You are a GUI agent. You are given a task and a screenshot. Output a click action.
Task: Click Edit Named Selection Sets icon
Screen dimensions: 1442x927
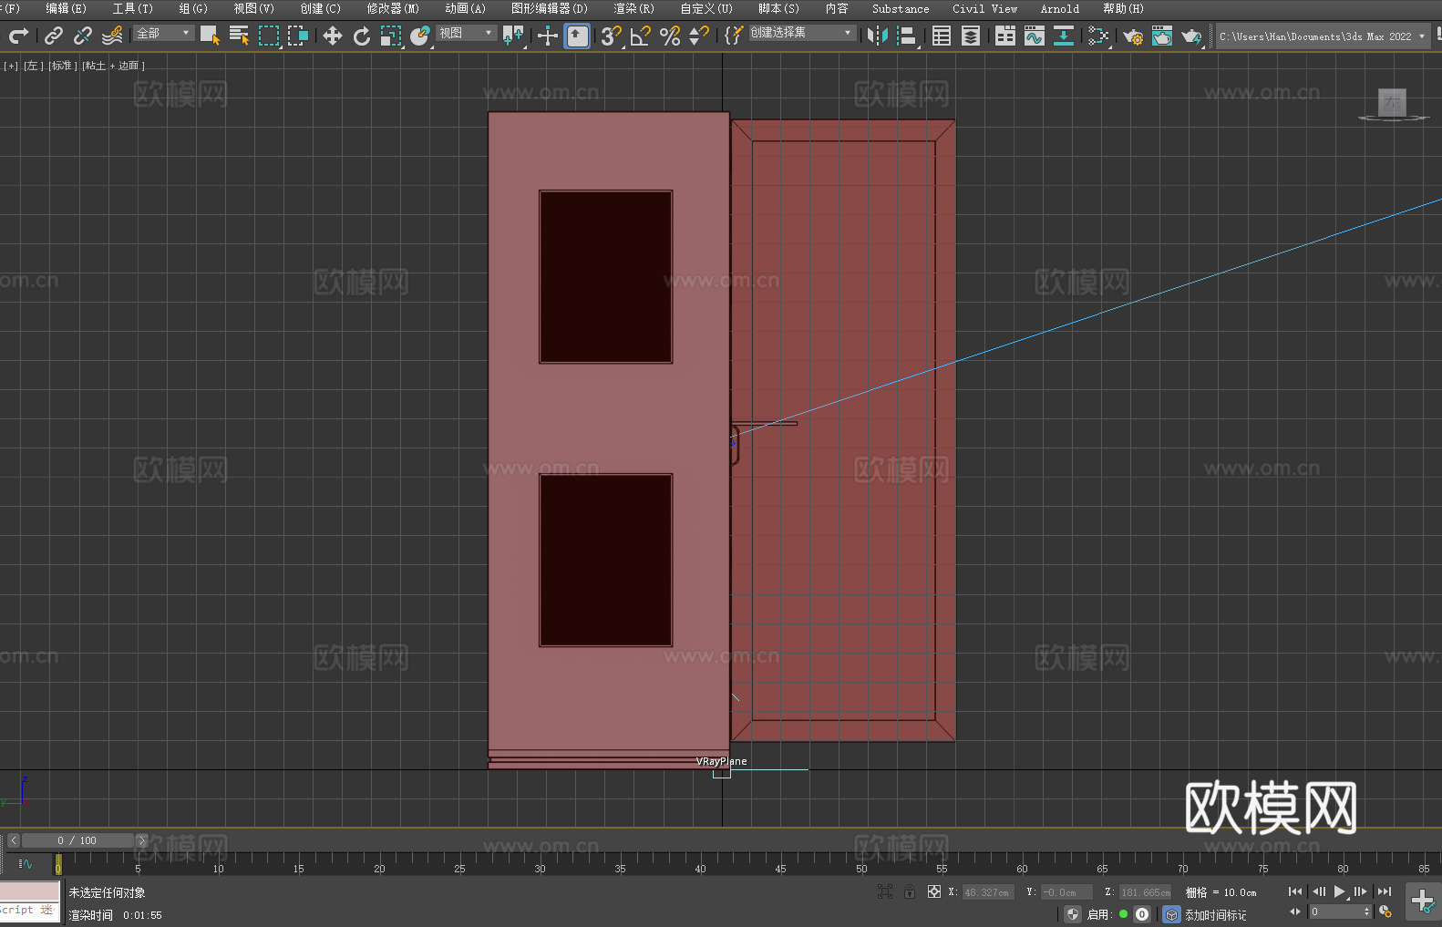[734, 36]
